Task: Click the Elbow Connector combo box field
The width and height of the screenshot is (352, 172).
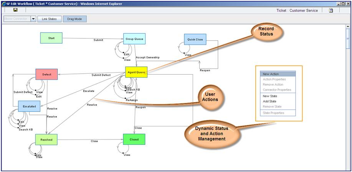Action: tap(17, 19)
